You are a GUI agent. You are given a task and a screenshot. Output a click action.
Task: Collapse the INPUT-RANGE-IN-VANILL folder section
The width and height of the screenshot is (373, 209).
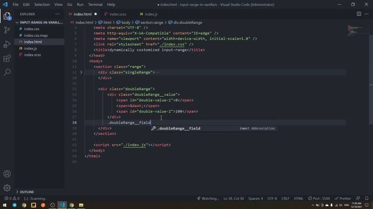click(39, 22)
